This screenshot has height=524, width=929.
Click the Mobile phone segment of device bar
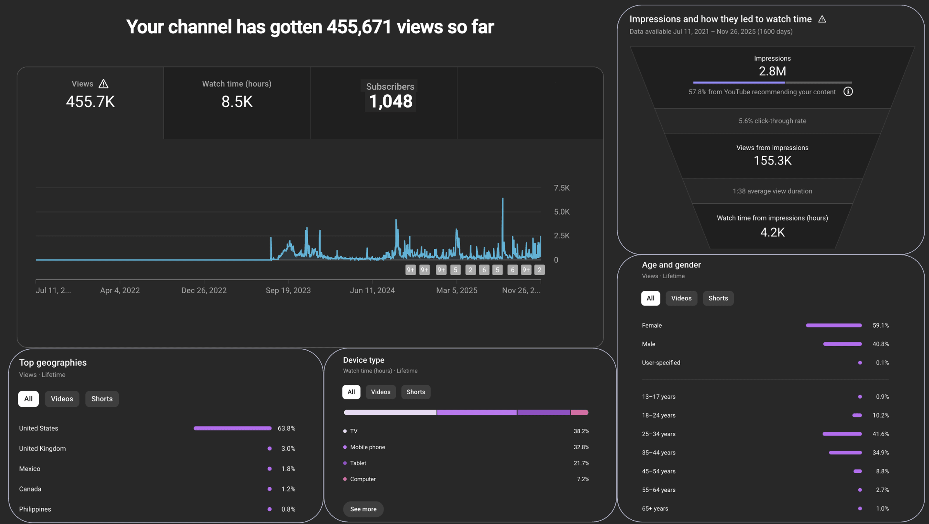[477, 413]
